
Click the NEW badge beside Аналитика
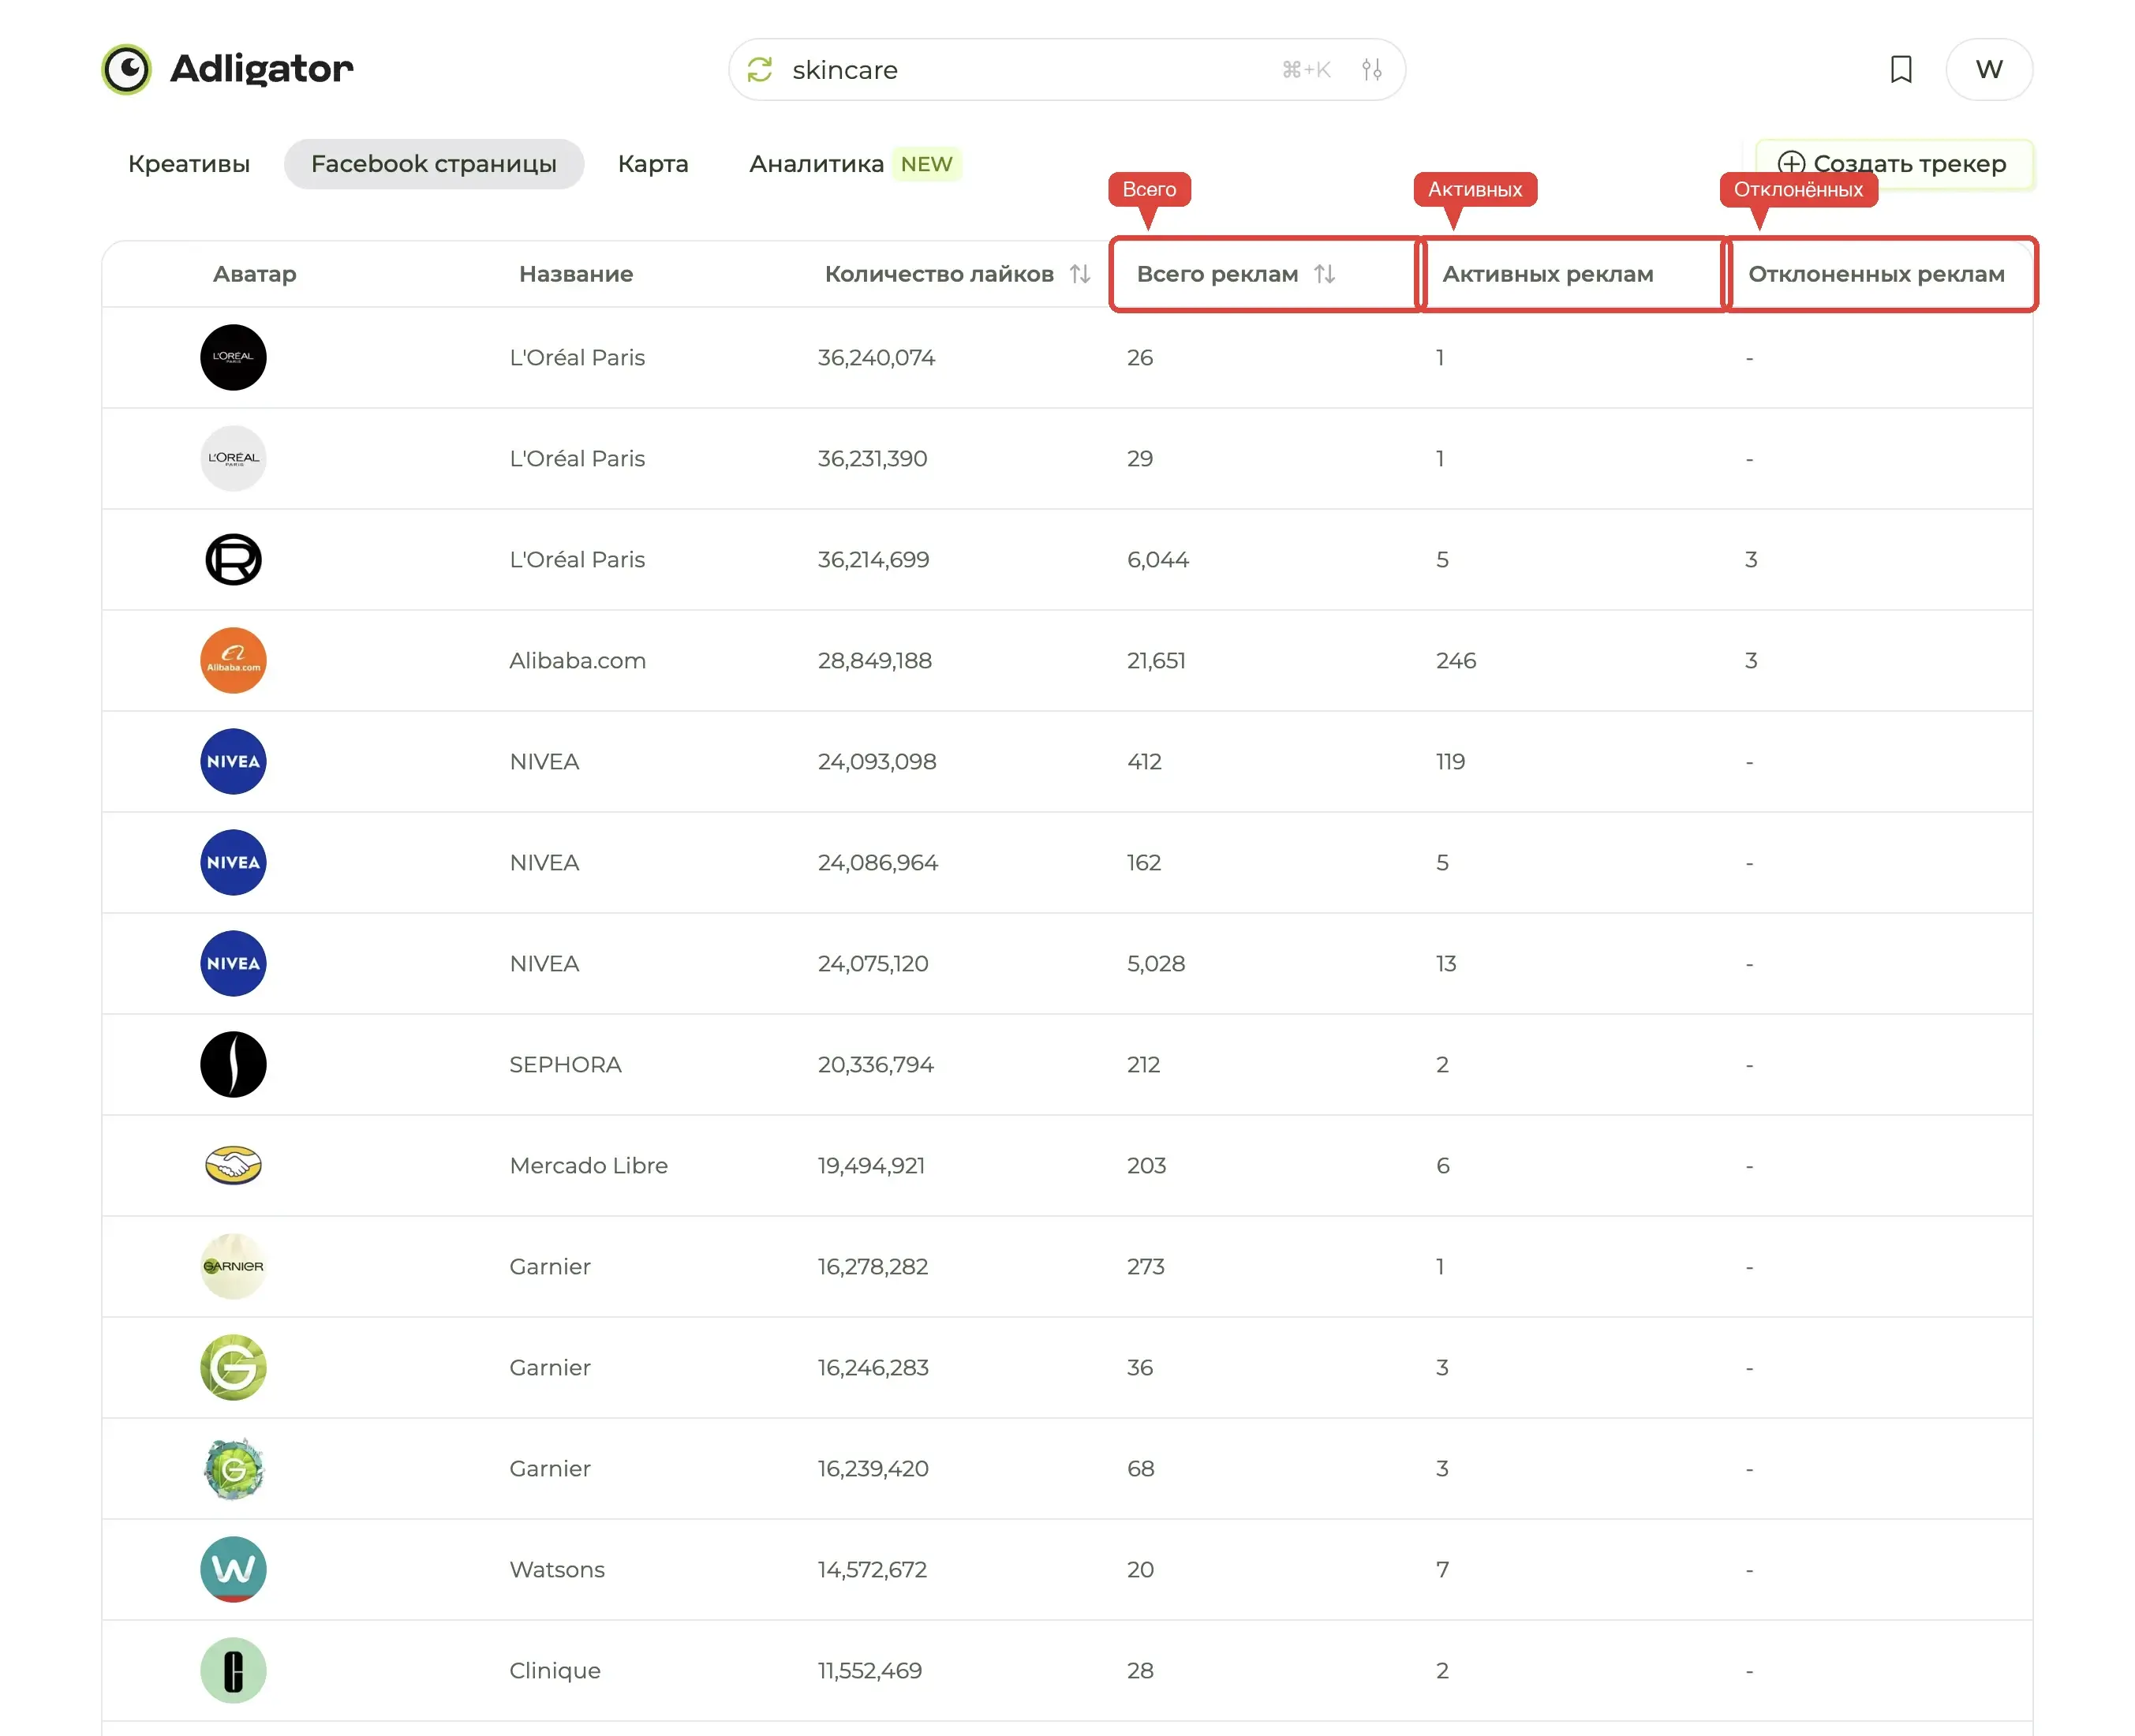pos(927,164)
